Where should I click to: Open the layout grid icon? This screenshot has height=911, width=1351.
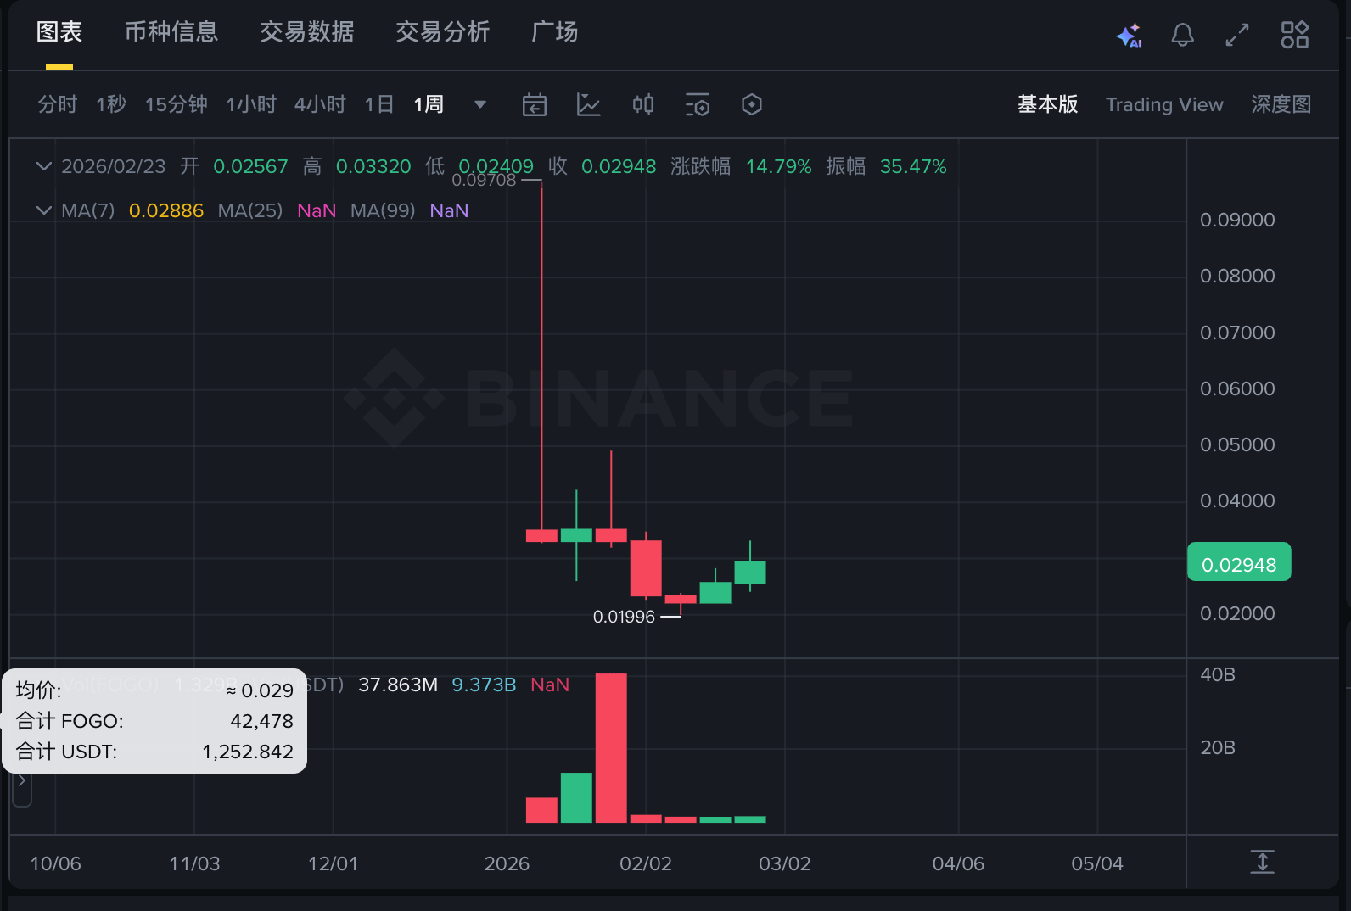1295,35
